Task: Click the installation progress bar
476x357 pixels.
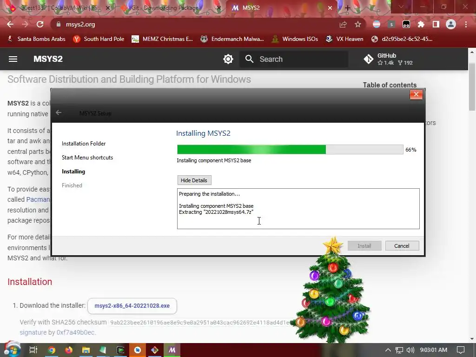Action: pyautogui.click(x=290, y=150)
